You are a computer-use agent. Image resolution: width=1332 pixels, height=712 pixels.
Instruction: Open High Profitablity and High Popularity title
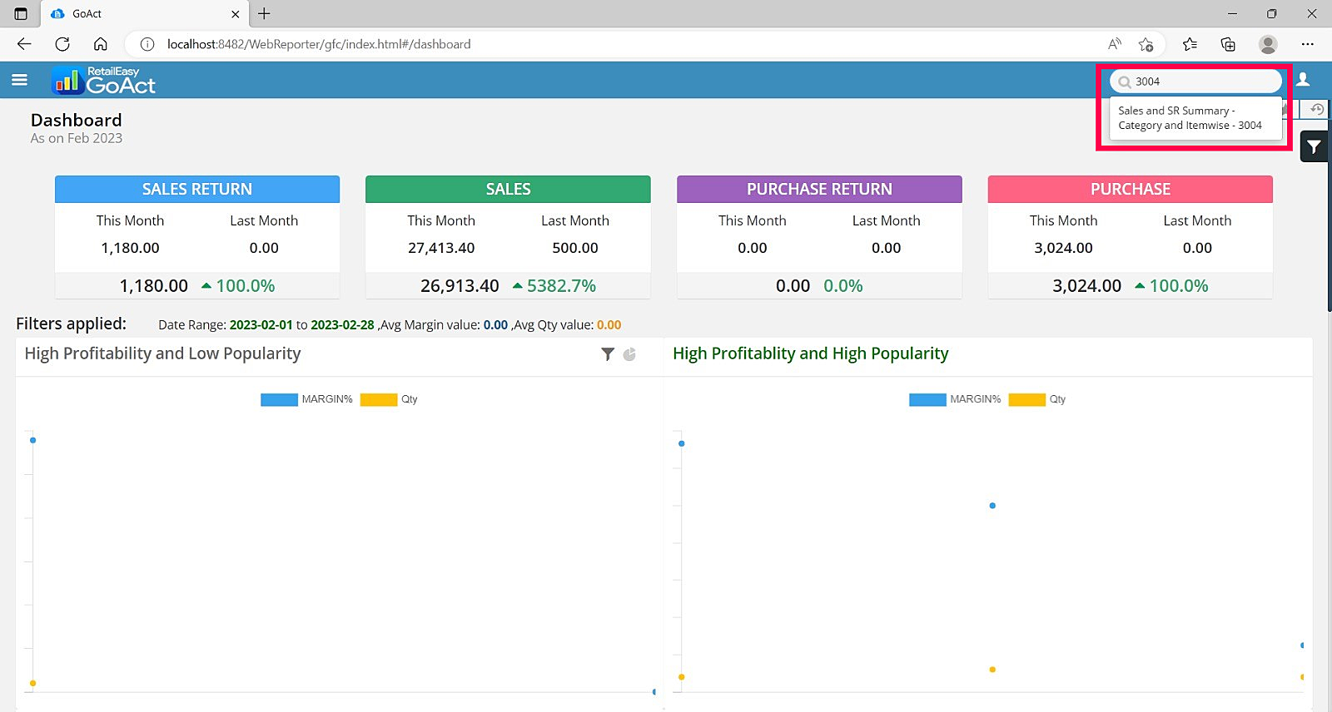point(810,354)
